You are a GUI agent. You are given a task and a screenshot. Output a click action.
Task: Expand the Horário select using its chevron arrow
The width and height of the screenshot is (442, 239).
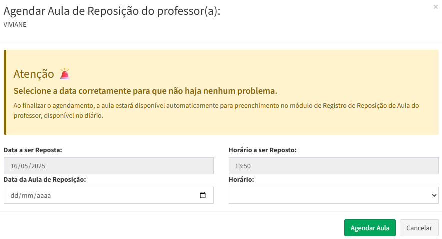point(434,195)
